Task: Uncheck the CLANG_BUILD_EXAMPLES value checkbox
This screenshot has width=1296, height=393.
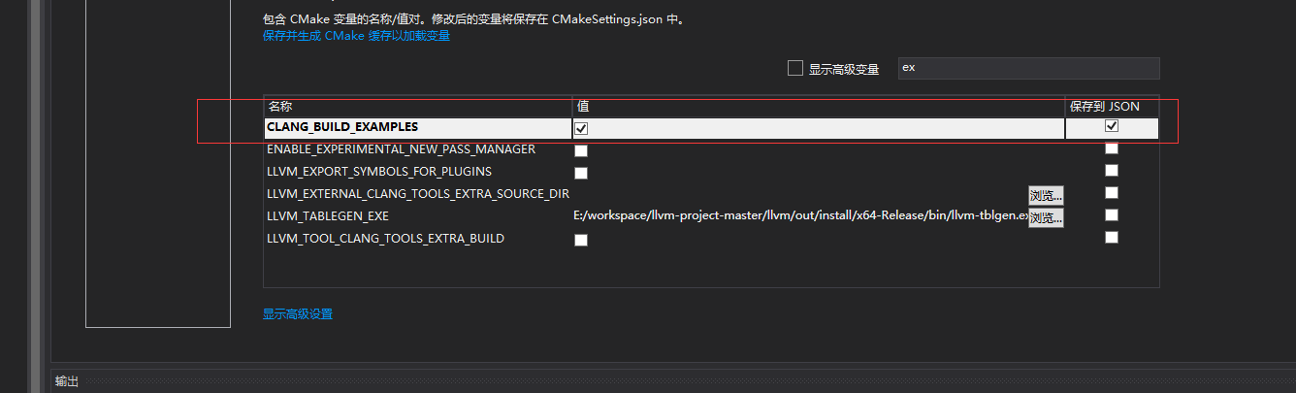Action: tap(581, 128)
